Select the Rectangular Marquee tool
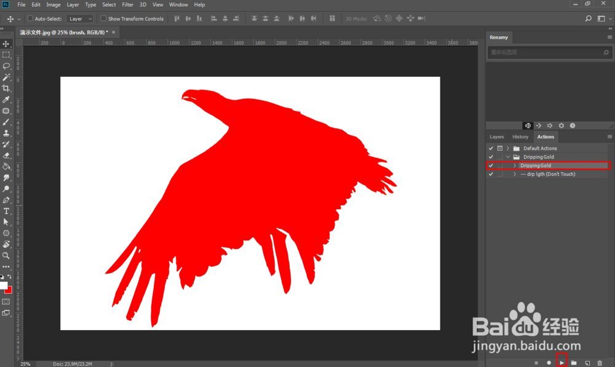Image resolution: width=615 pixels, height=367 pixels. [6, 55]
